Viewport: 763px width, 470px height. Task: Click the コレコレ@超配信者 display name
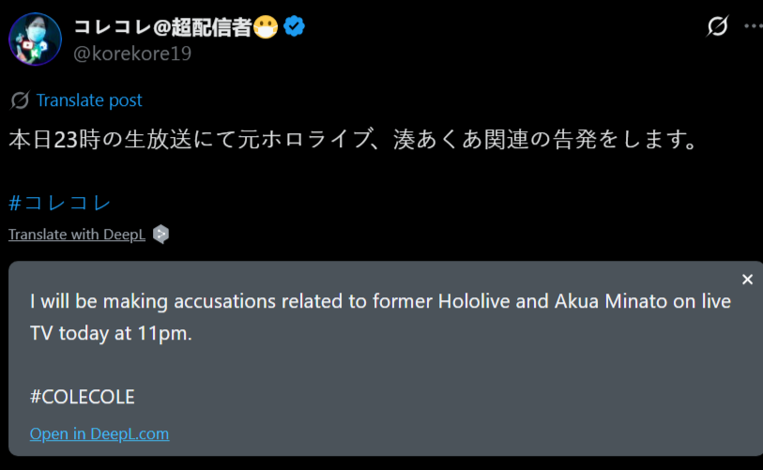(162, 27)
